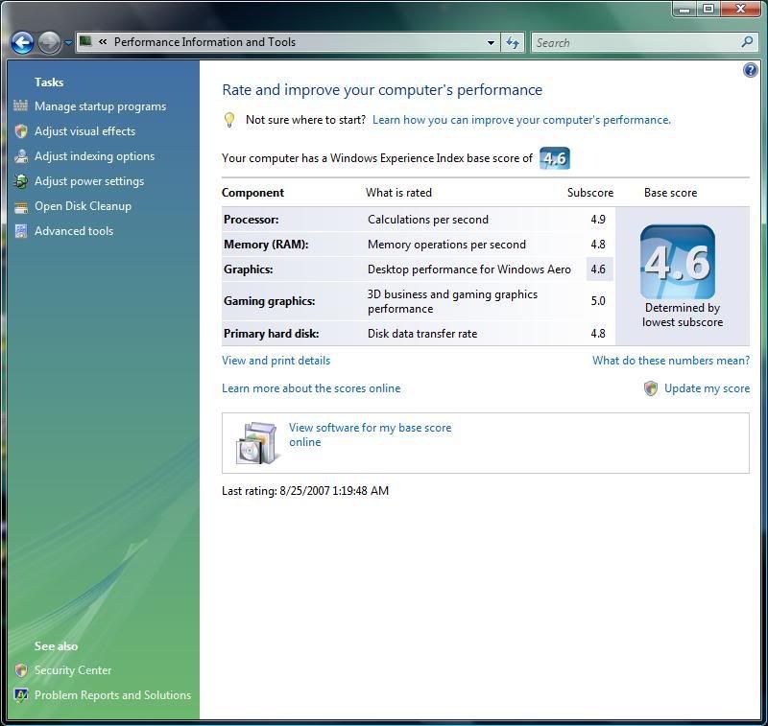Click the Open Disk Cleanup icon
768x726 pixels.
coord(21,208)
